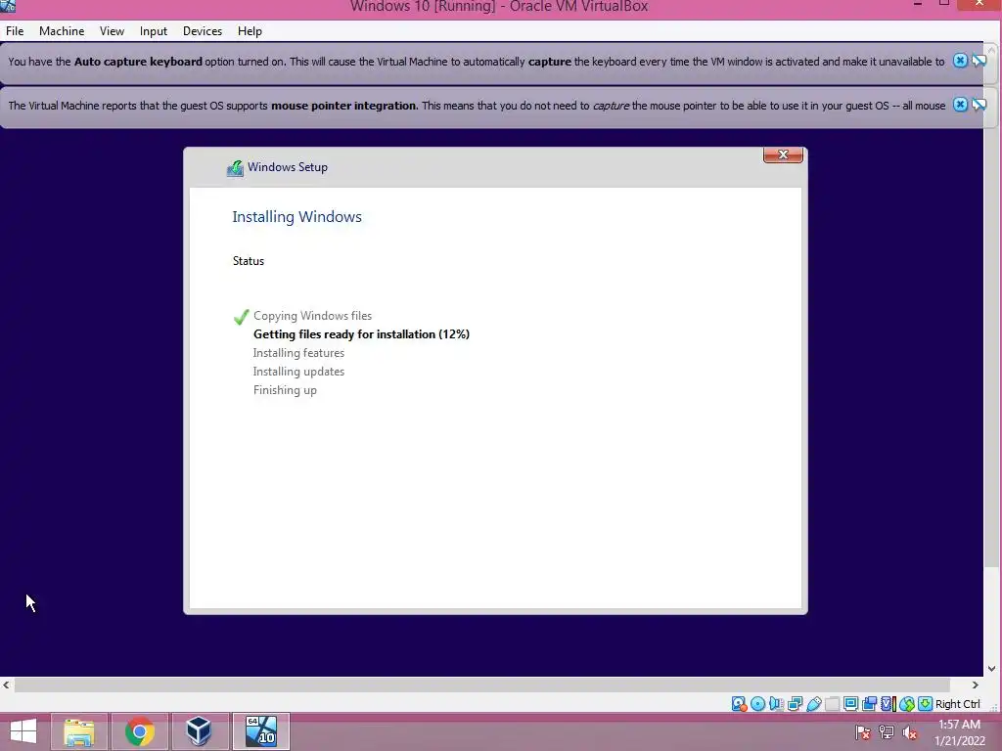The image size is (1002, 751).
Task: Open the taskbar clock showing 1:57 AM
Action: (x=959, y=732)
